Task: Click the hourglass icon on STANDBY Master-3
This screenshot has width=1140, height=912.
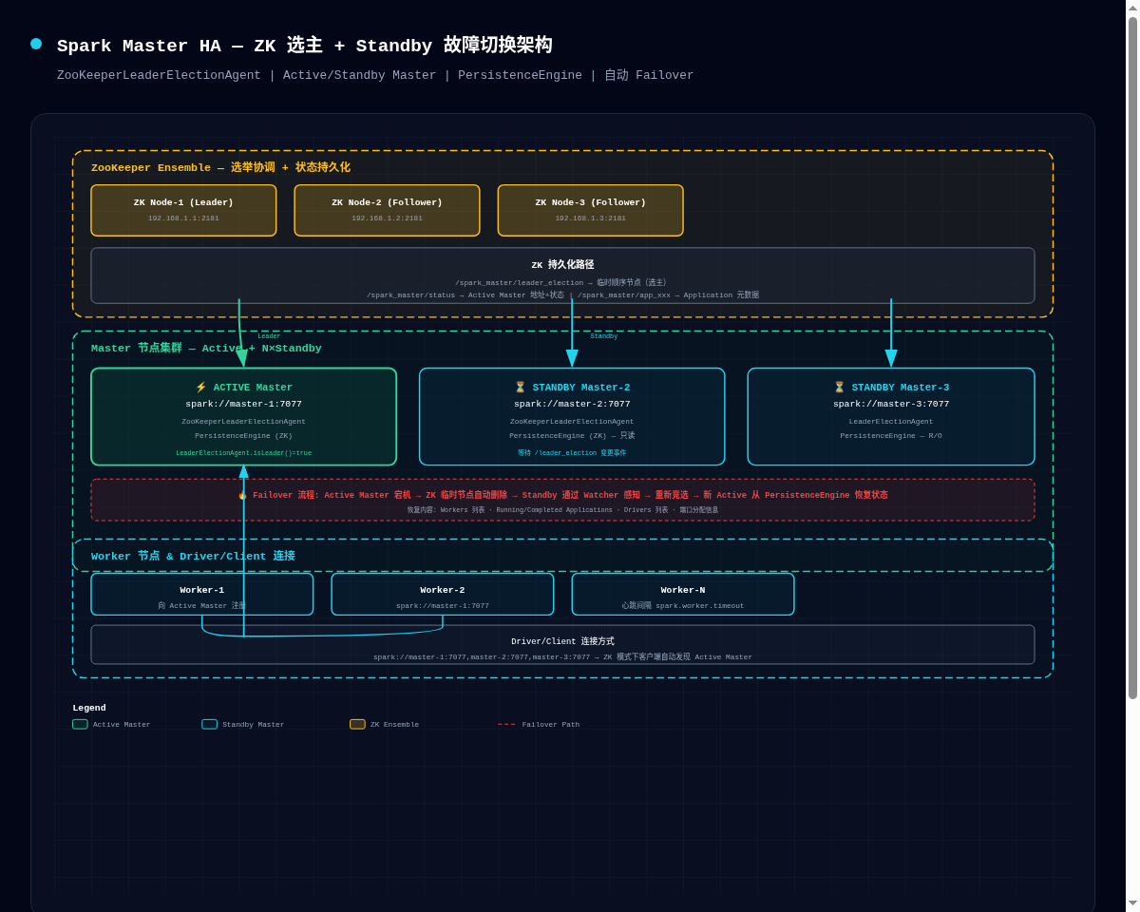Action: pyautogui.click(x=839, y=388)
